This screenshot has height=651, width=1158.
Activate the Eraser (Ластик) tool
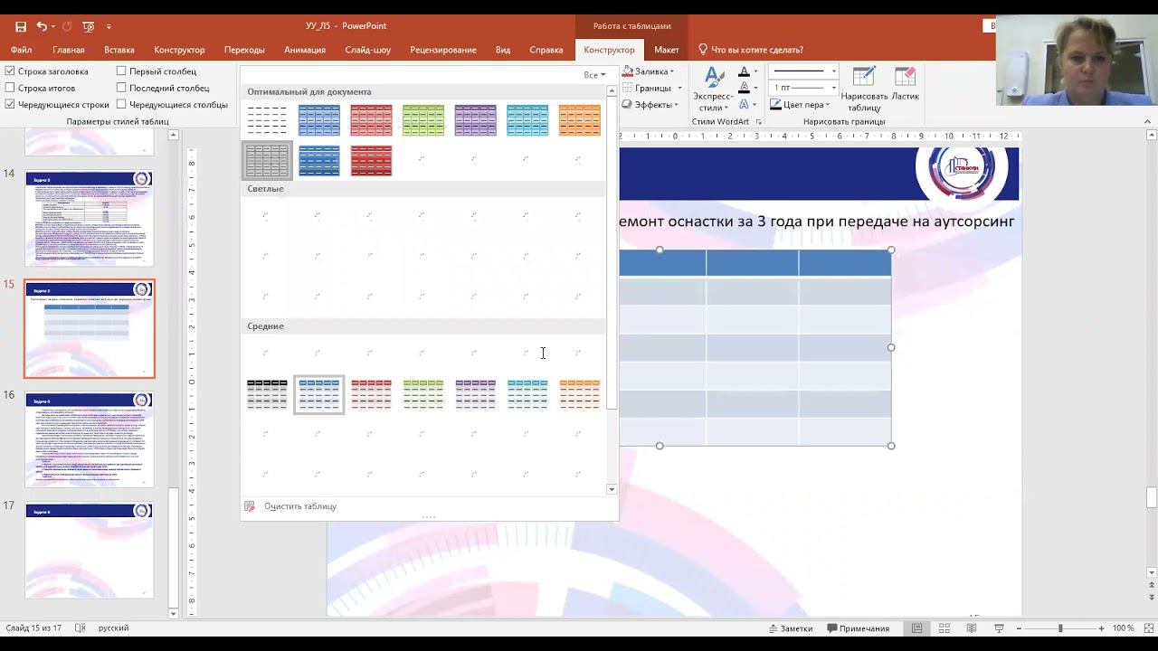point(905,83)
